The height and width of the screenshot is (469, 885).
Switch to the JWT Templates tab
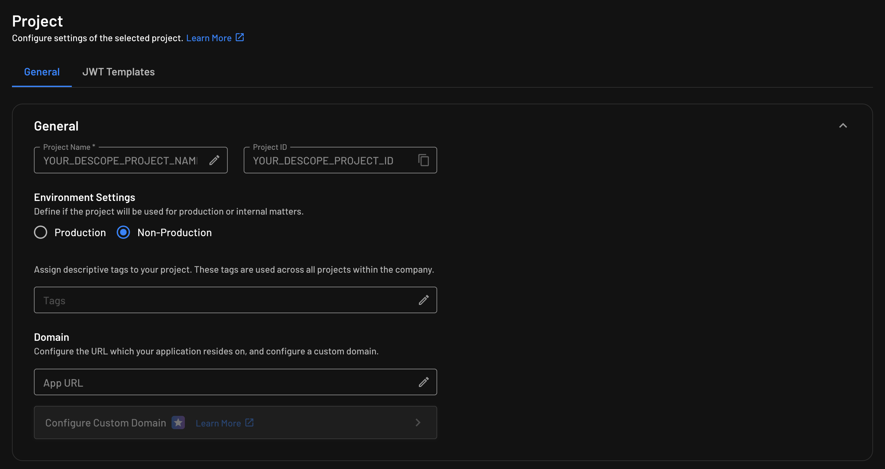click(119, 72)
